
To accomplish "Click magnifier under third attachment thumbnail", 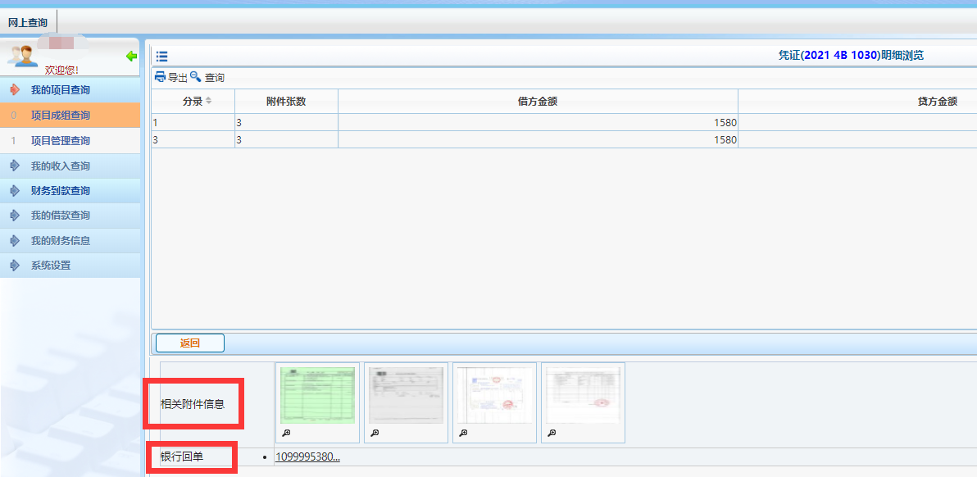I will click(463, 433).
